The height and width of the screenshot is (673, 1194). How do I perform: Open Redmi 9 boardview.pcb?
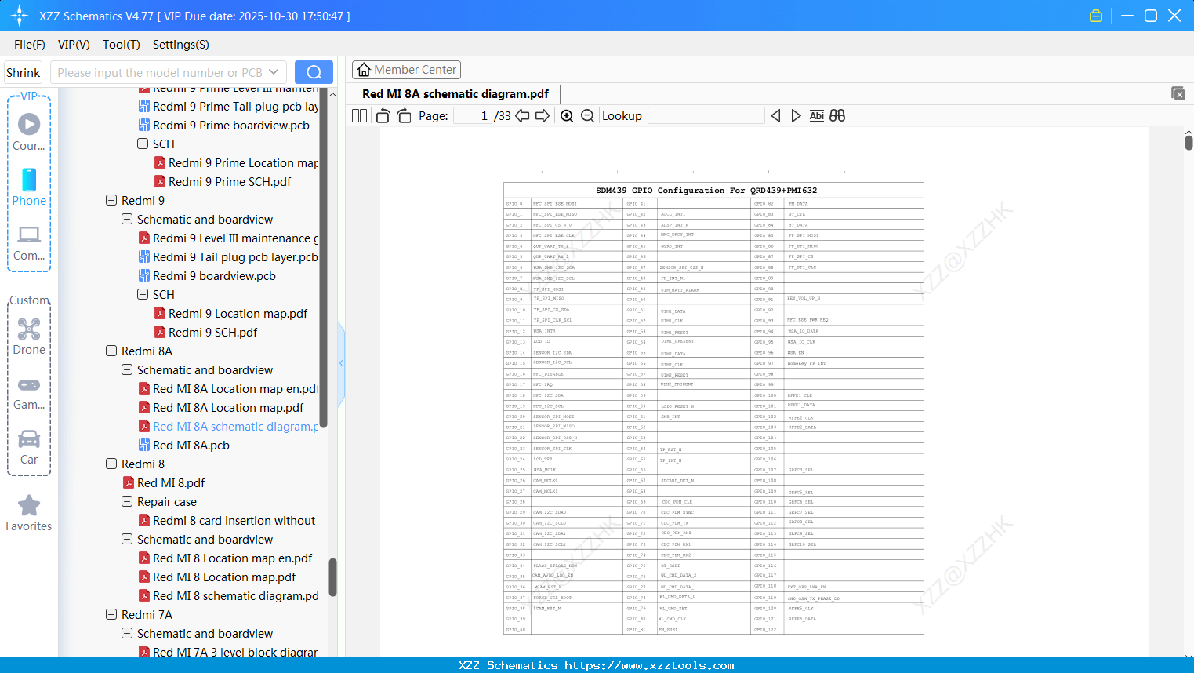pyautogui.click(x=207, y=276)
